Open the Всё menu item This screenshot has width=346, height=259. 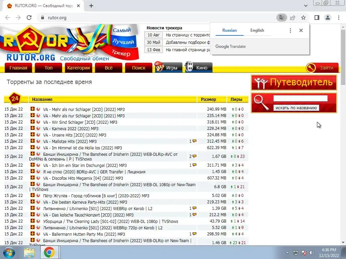pyautogui.click(x=108, y=68)
